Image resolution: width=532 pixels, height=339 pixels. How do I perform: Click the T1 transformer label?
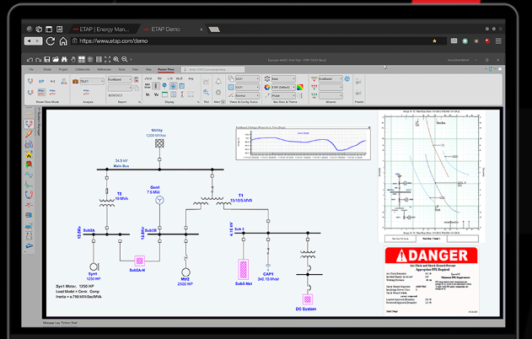coord(239,194)
